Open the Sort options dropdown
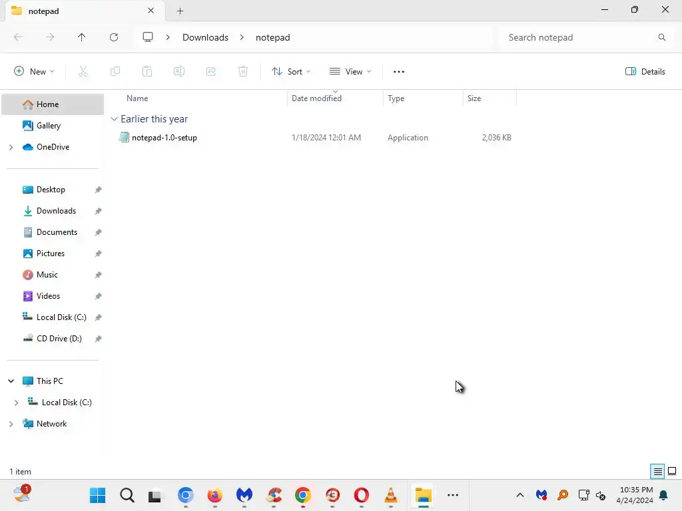The image size is (682, 511). tap(291, 72)
